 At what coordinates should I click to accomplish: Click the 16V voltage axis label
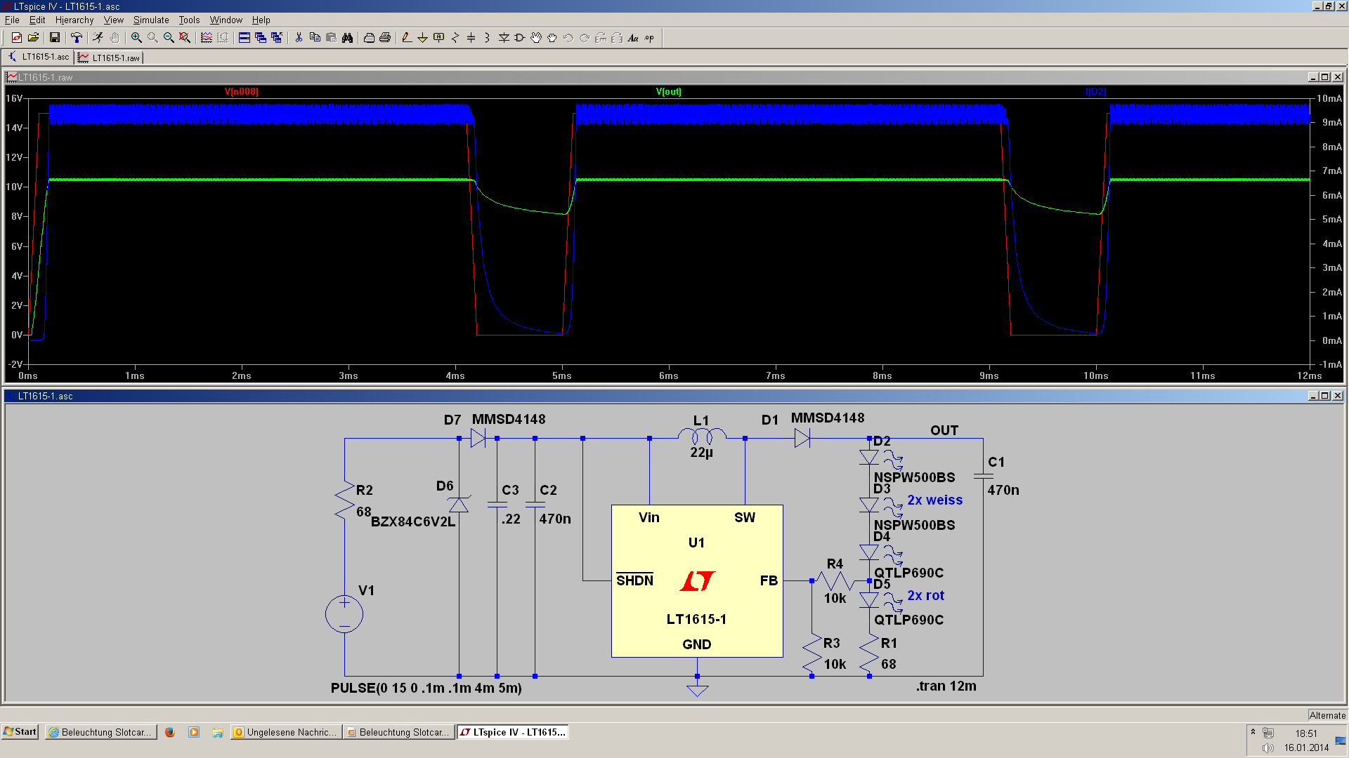(x=14, y=98)
